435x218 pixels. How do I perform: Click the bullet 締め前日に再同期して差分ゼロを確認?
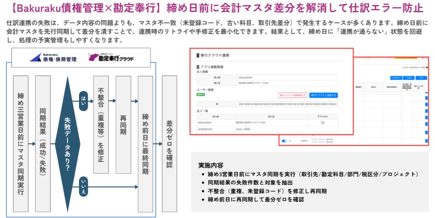pyautogui.click(x=256, y=199)
